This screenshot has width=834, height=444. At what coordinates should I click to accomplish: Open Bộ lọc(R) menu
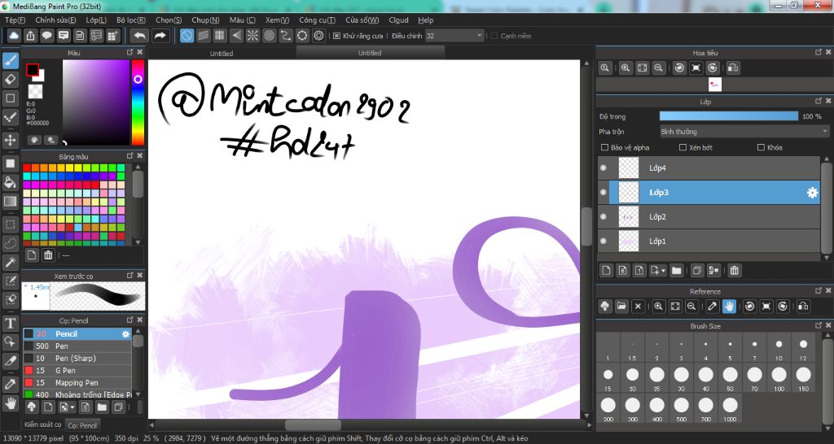(x=131, y=20)
